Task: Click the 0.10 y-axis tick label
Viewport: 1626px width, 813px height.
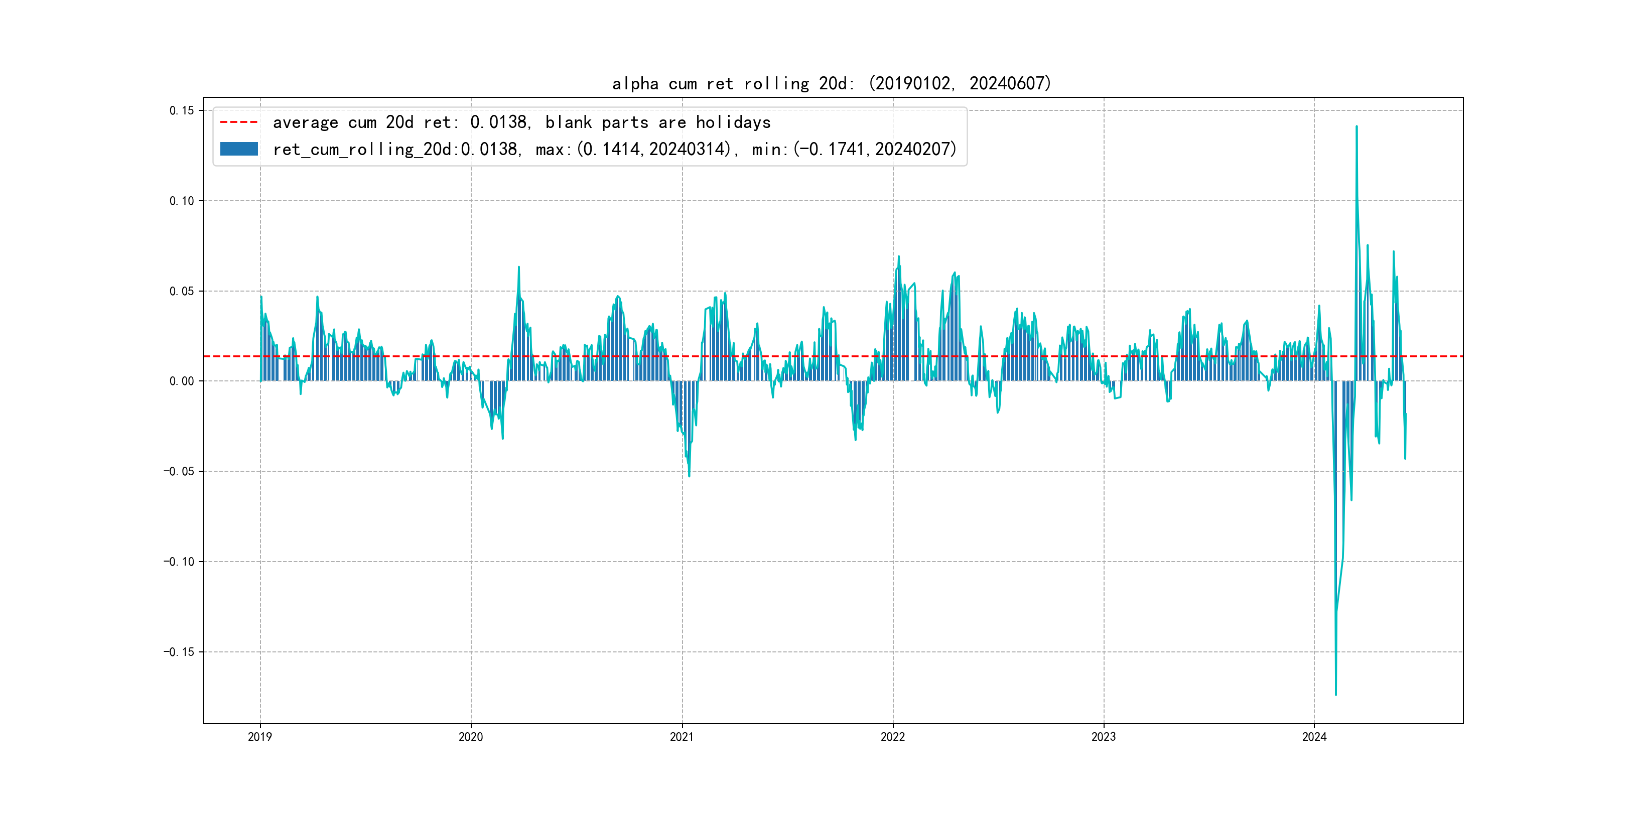Action: pos(181,201)
